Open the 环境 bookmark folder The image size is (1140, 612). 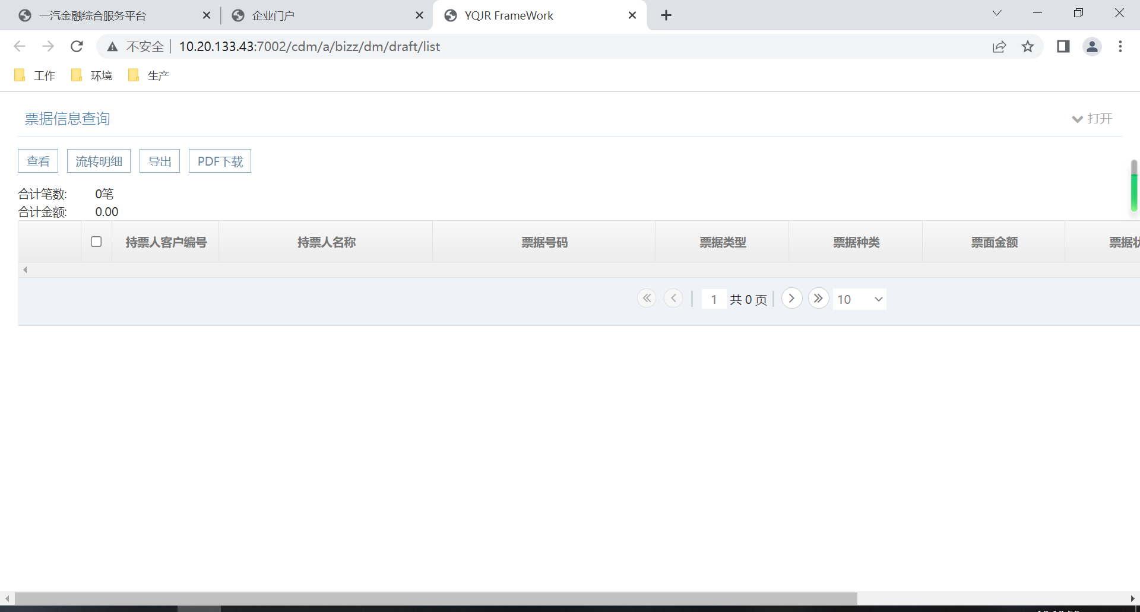pyautogui.click(x=92, y=75)
